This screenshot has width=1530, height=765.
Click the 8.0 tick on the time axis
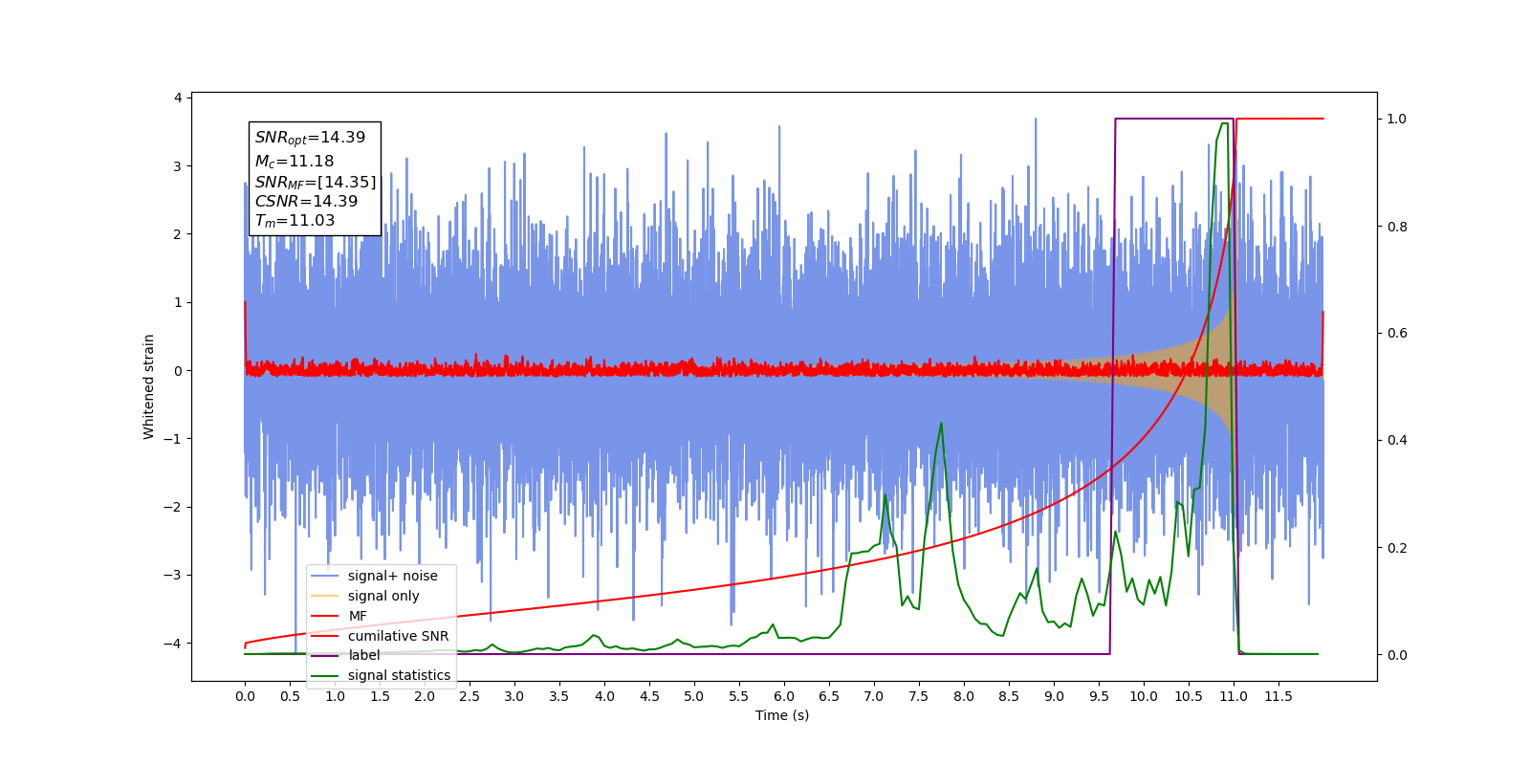point(964,696)
